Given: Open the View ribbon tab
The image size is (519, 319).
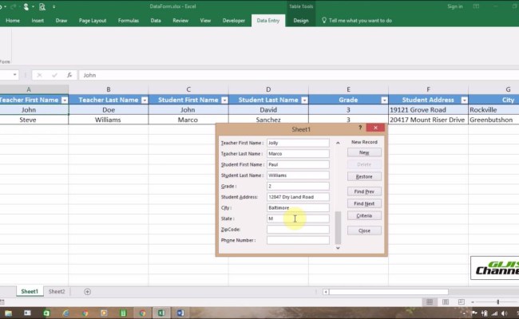Looking at the screenshot, I should tap(205, 21).
